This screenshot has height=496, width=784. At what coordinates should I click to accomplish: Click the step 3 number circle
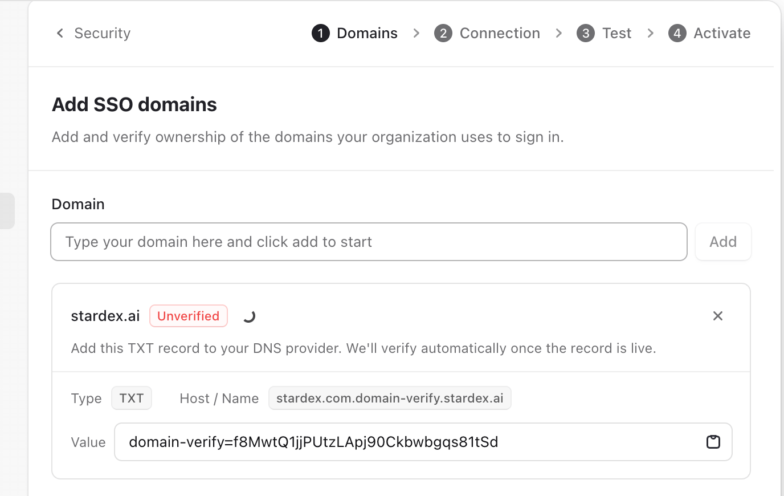tap(586, 33)
